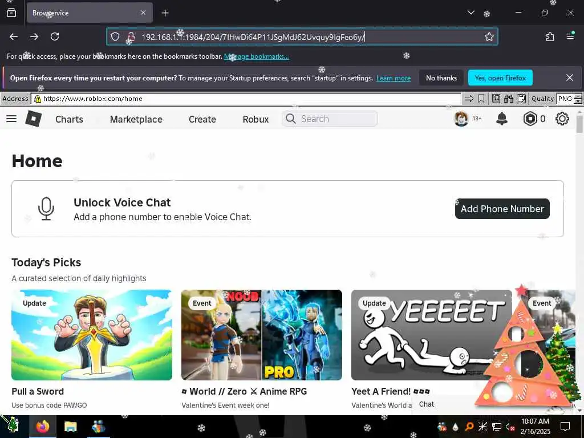Click the Roblox logo icon

pos(34,119)
